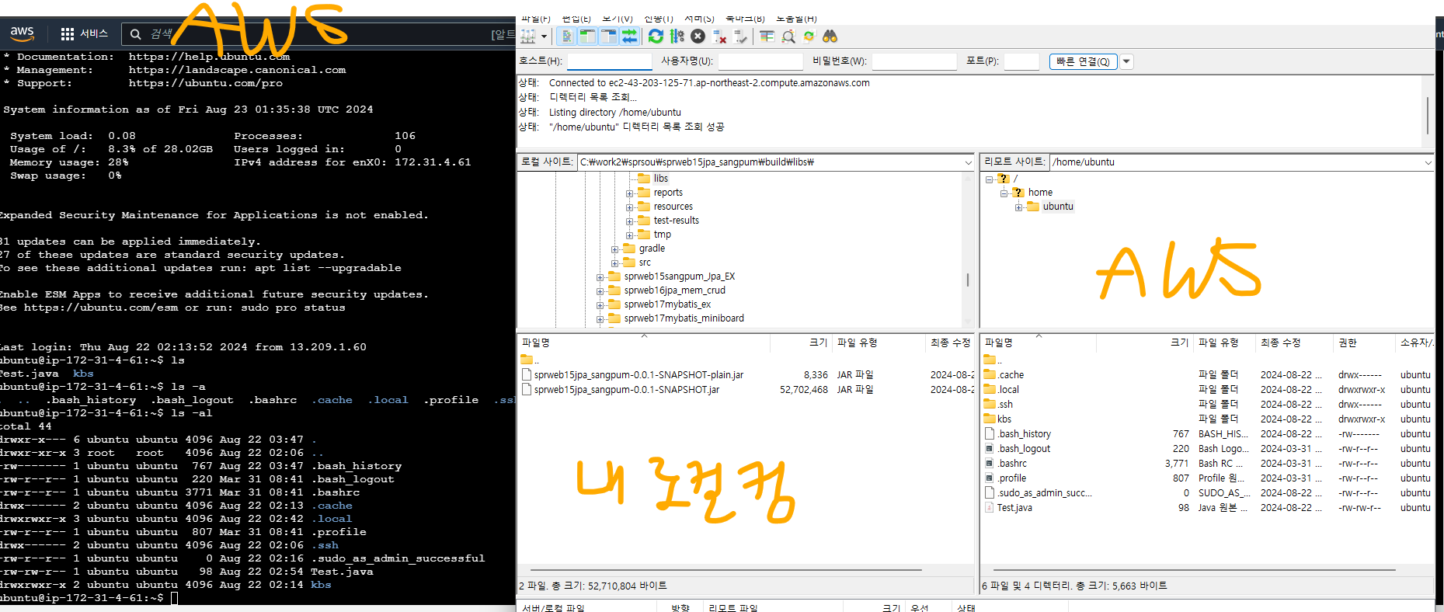
Task: Select the remote kbs folder row
Action: (x=1206, y=419)
